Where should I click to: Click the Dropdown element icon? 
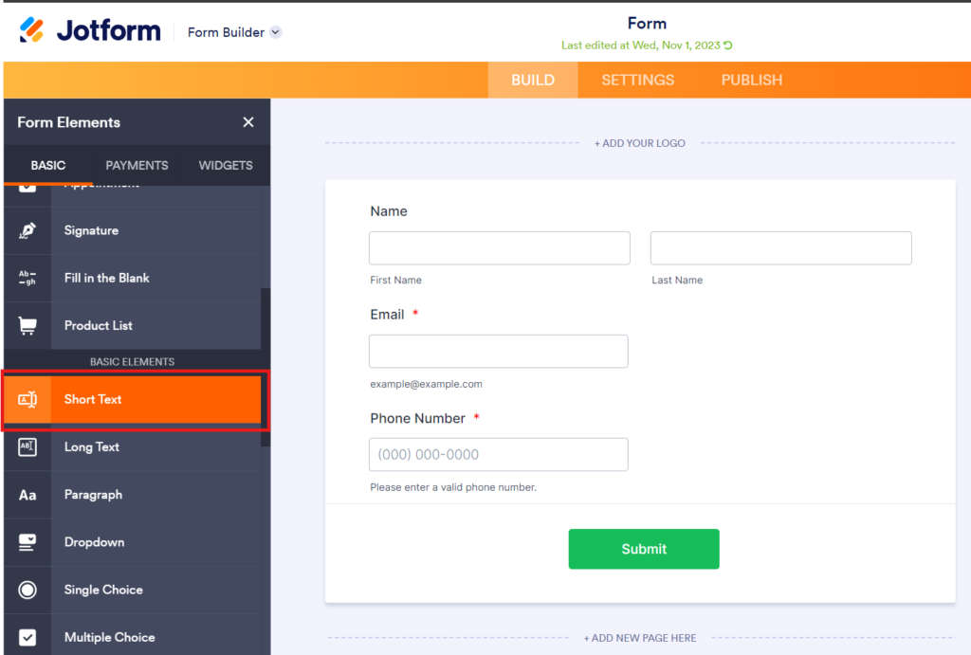coord(27,542)
